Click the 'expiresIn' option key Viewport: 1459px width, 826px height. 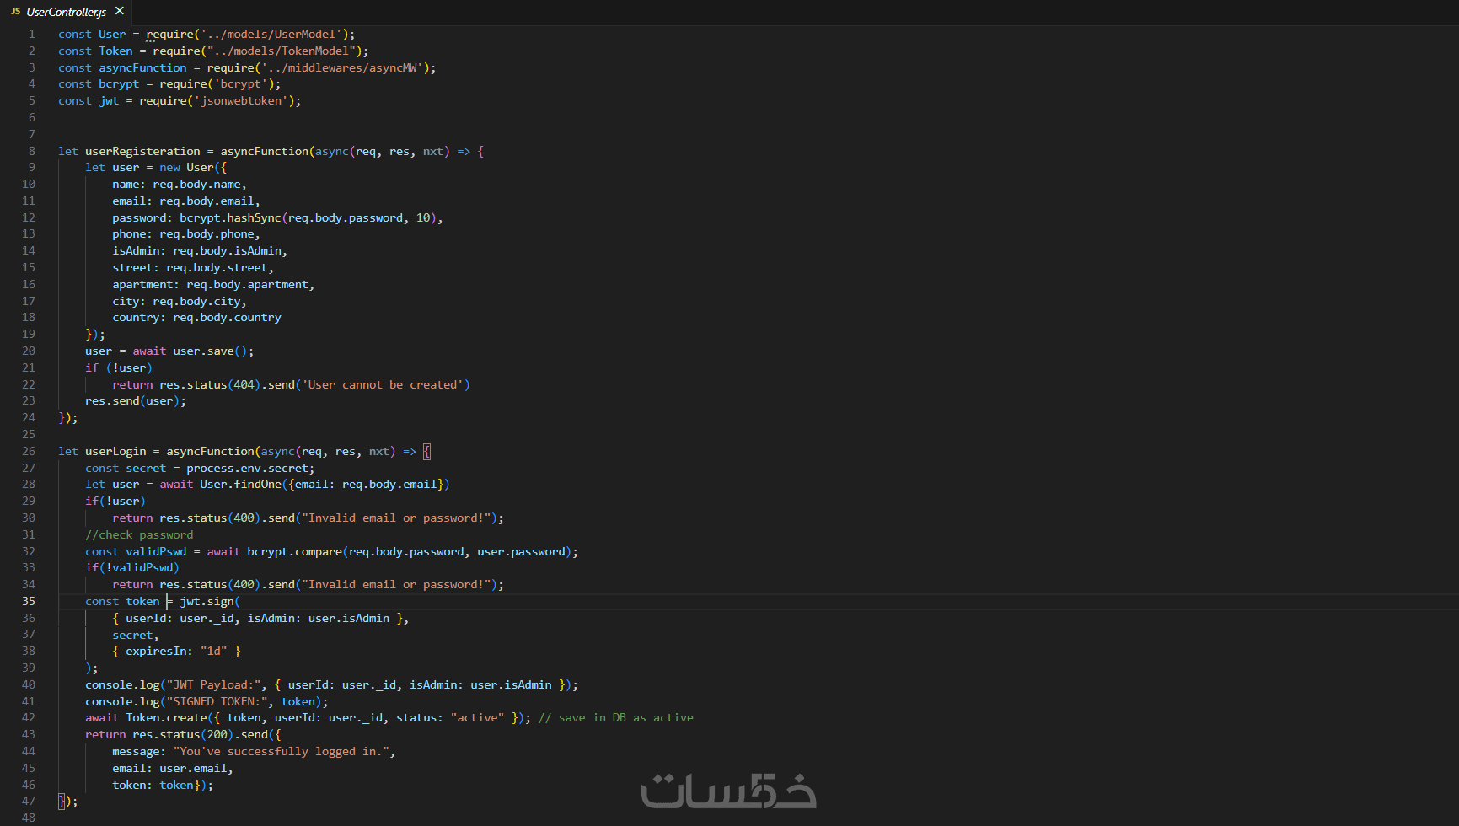(156, 651)
